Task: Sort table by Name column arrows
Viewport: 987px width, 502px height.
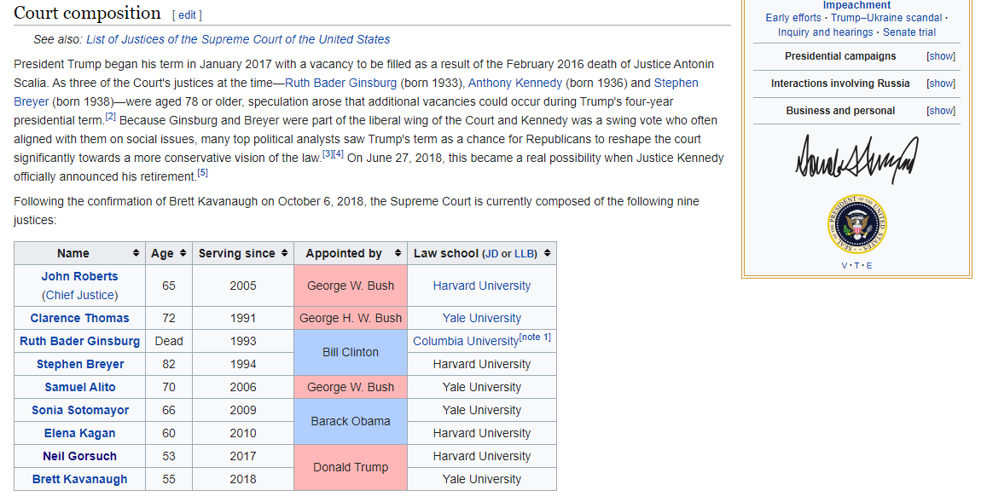Action: click(x=136, y=253)
